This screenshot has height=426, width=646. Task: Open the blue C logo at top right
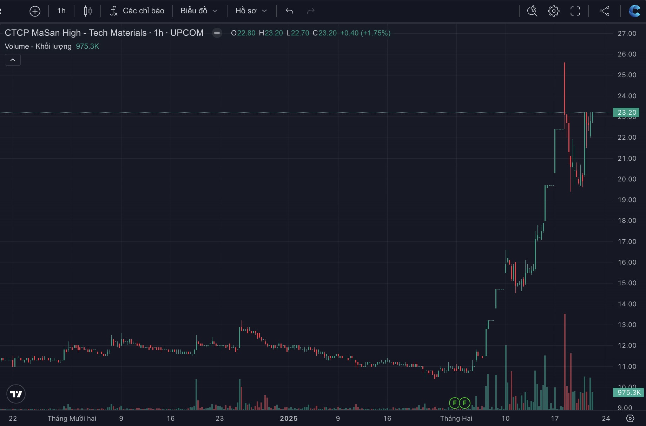click(x=634, y=11)
